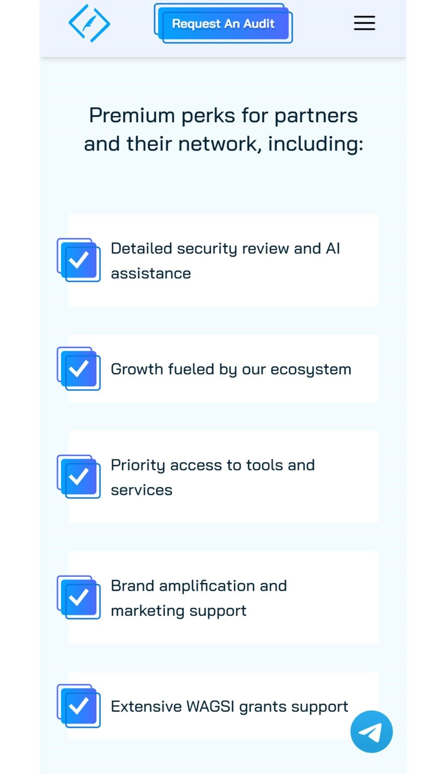Toggle the Growth fueled by ecosystem checkbox
Viewport: 447px width, 774px height.
[x=79, y=368]
